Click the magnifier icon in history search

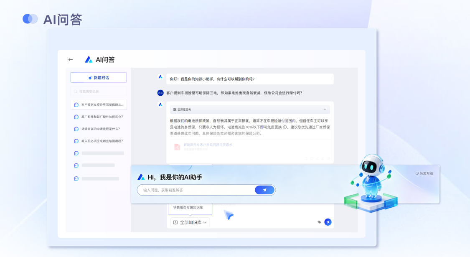pyautogui.click(x=76, y=92)
